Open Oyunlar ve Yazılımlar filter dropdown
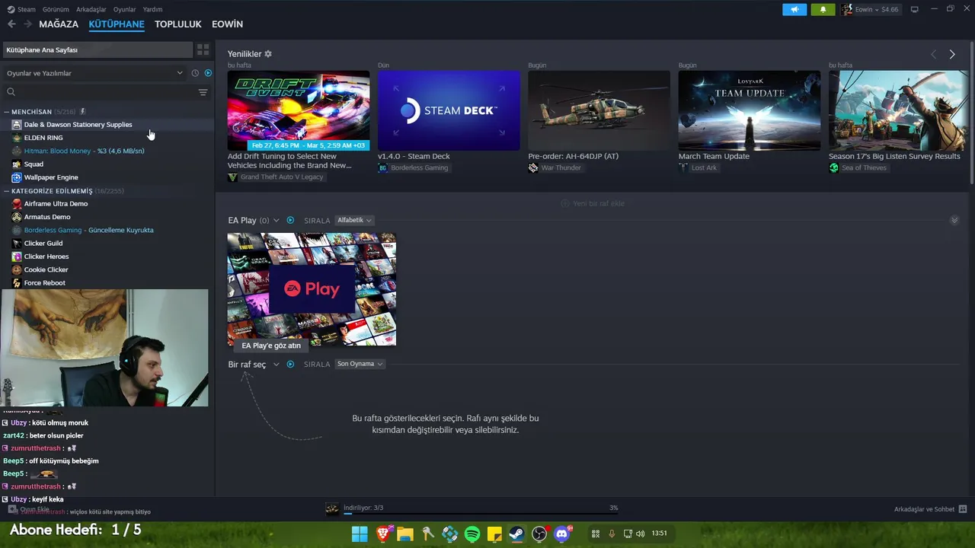The image size is (975, 548). click(x=94, y=73)
